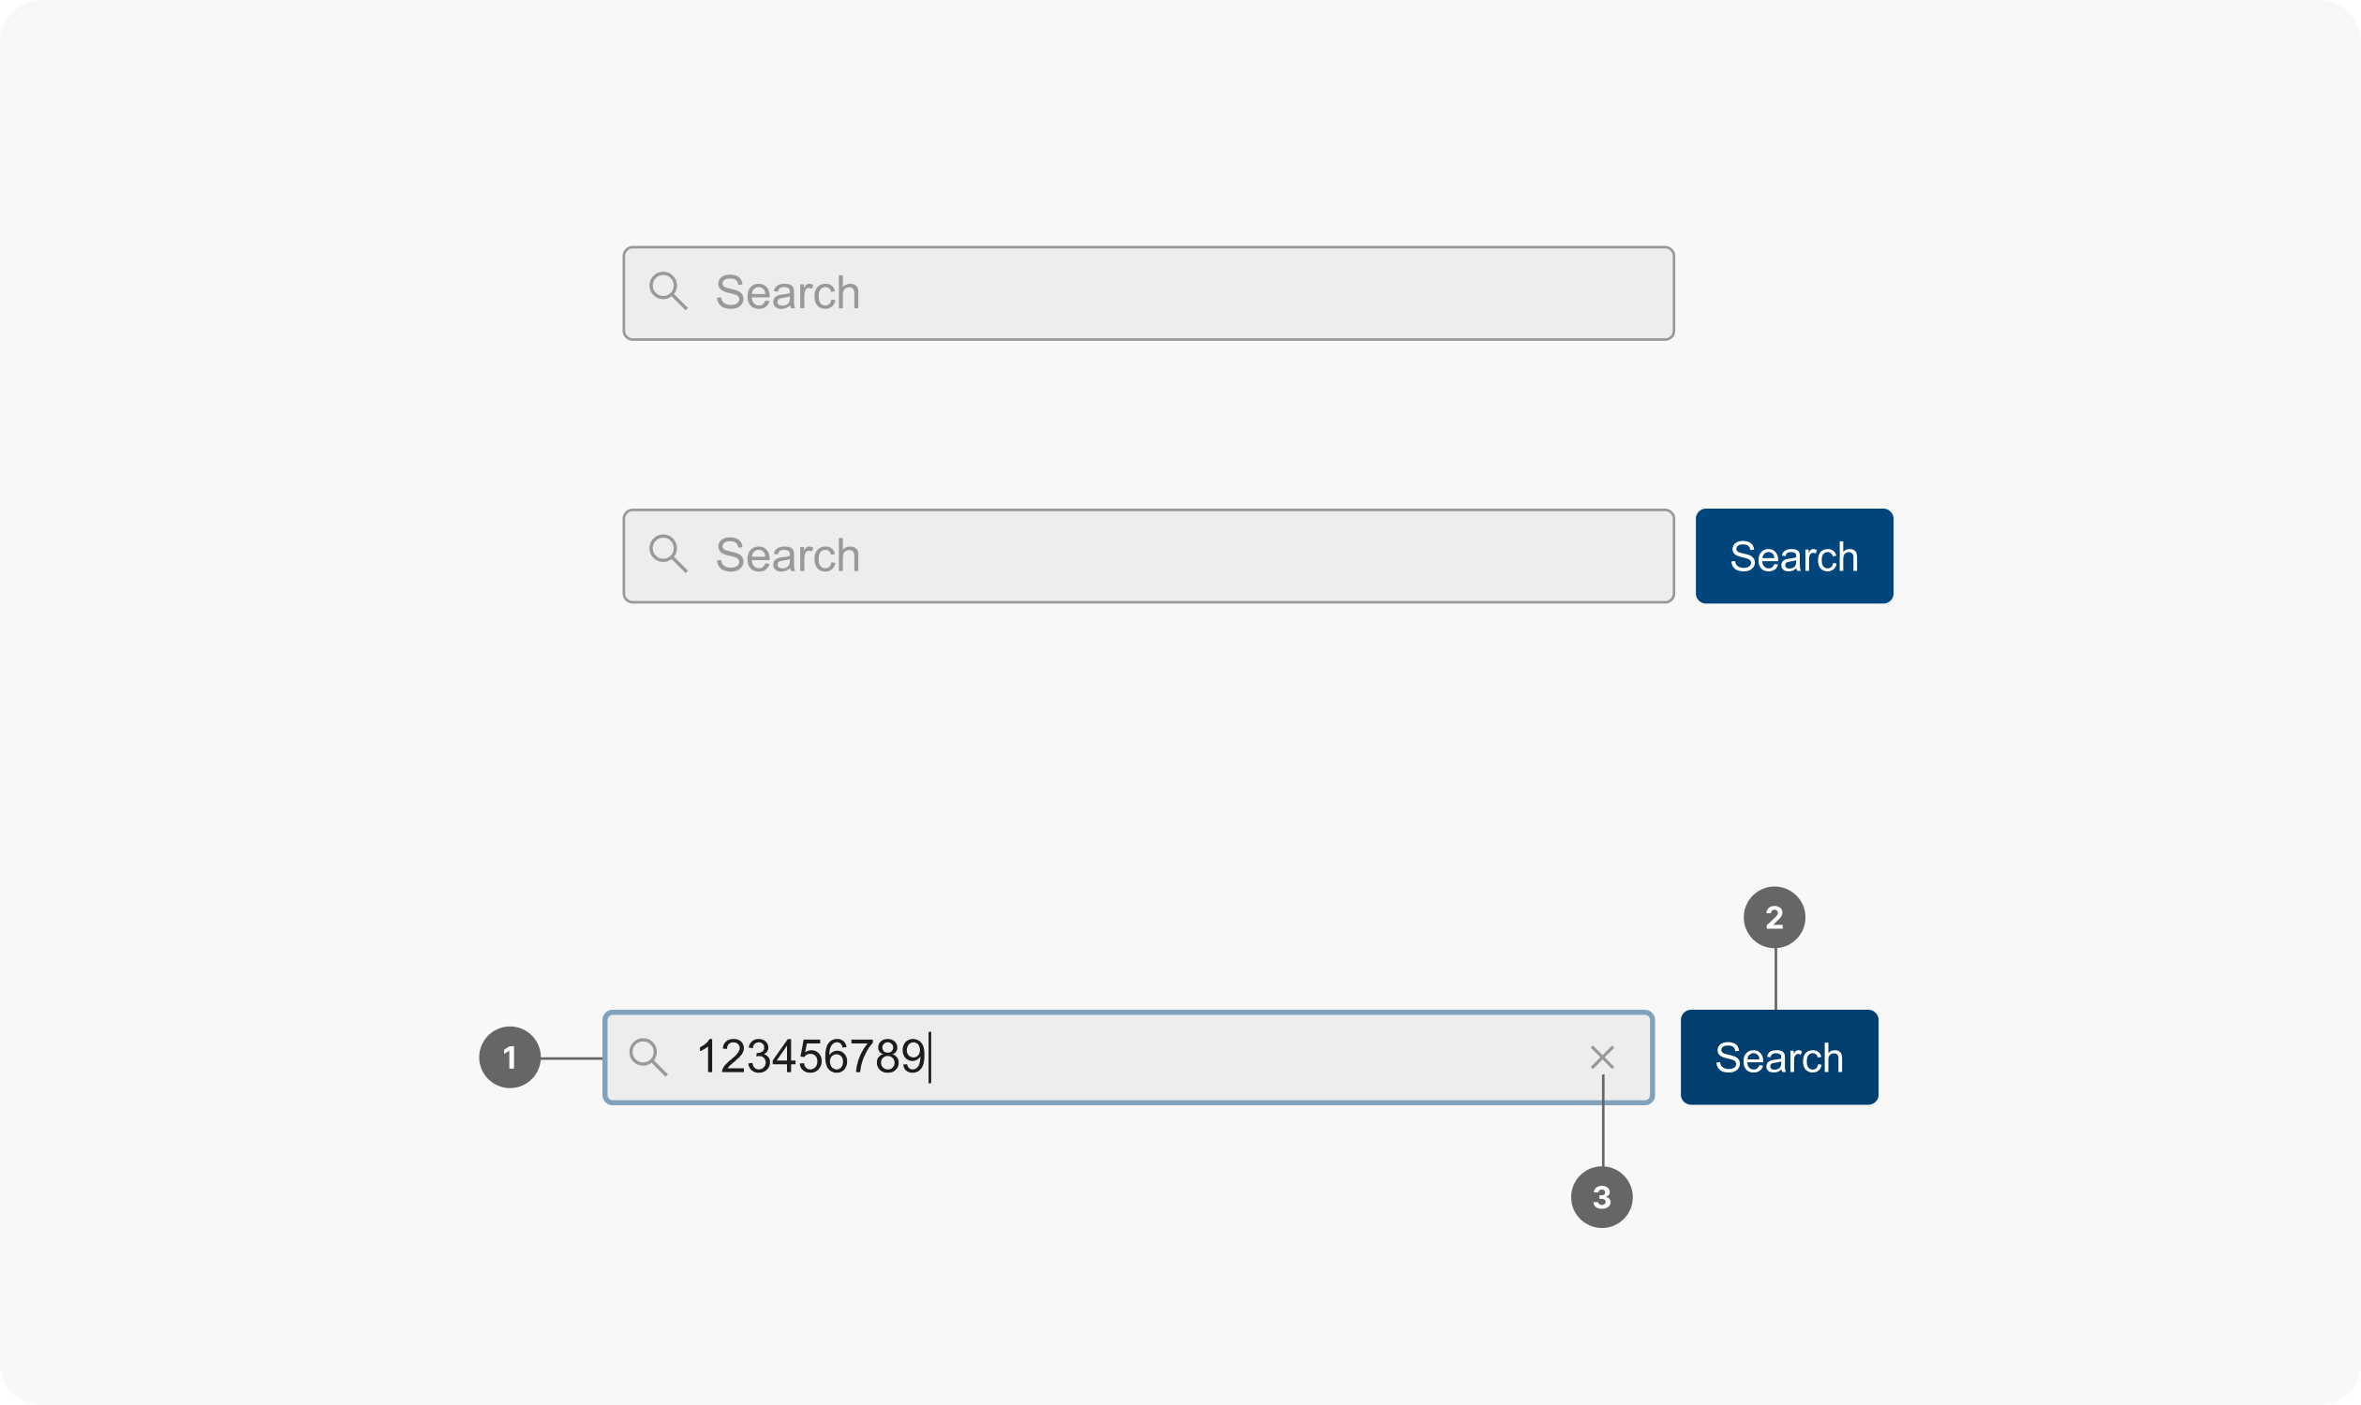This screenshot has width=2361, height=1405.
Task: Click the search icon inside the bottom input
Action: [x=649, y=1057]
